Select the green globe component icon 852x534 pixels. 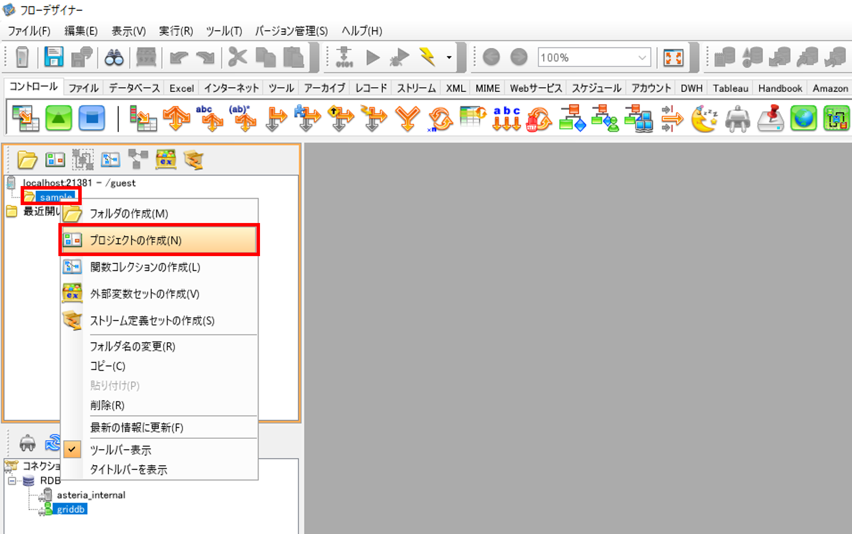[x=803, y=118]
